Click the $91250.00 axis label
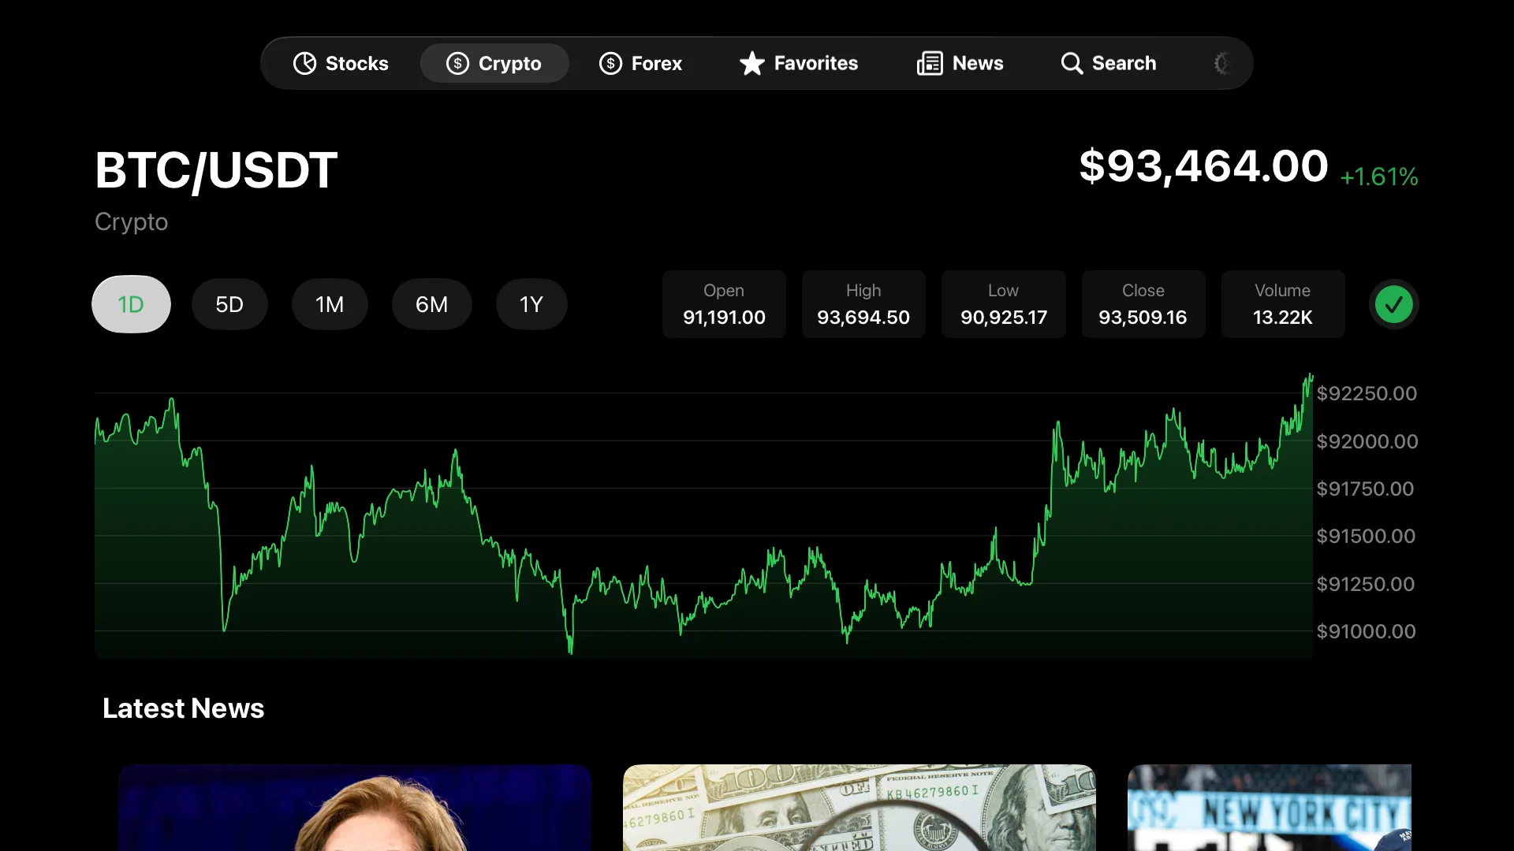The image size is (1514, 851). (1366, 584)
